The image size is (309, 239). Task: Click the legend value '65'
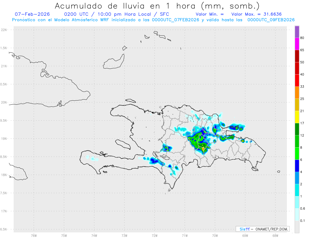tap(302, 50)
